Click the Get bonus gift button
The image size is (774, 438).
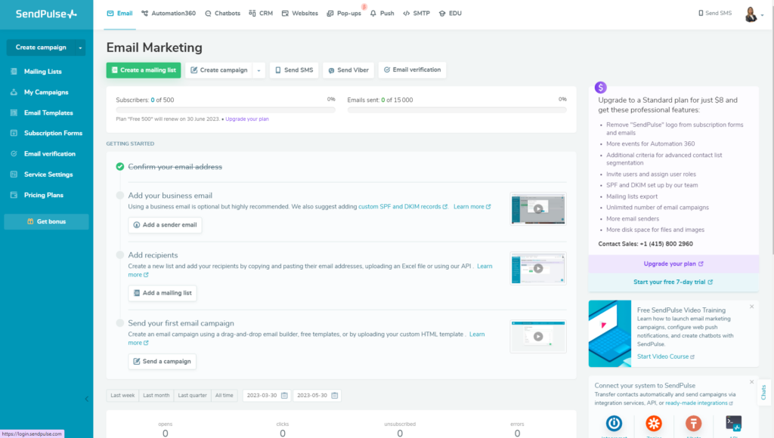click(46, 222)
